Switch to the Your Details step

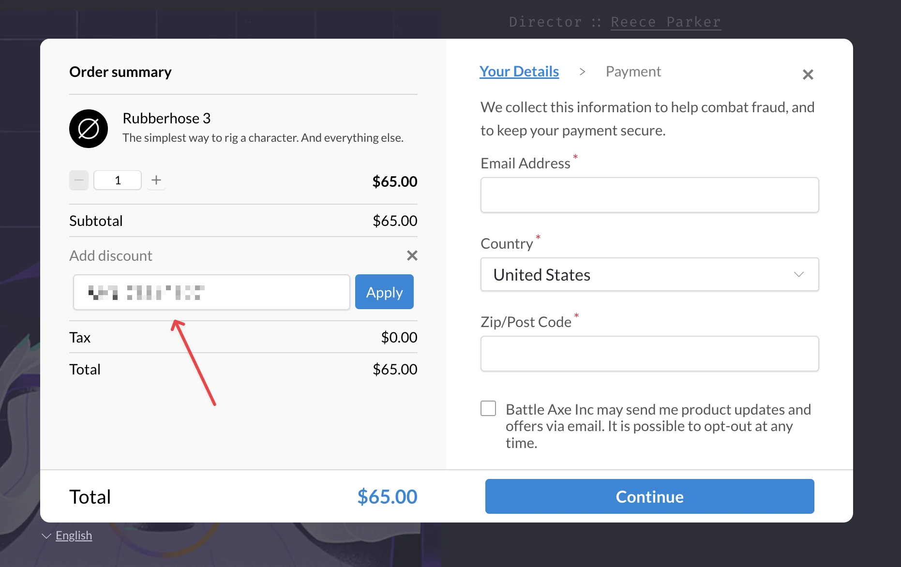click(x=519, y=72)
